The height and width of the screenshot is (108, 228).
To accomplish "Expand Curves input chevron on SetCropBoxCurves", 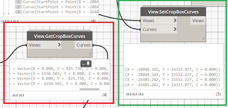I will click(x=175, y=29).
